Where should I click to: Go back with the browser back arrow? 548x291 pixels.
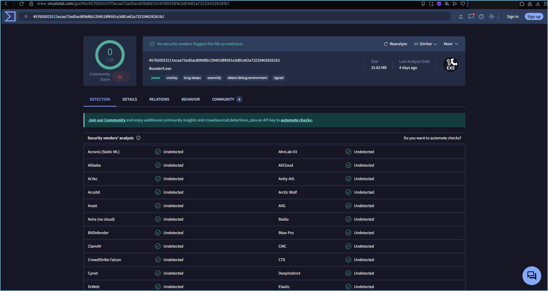tap(6, 4)
